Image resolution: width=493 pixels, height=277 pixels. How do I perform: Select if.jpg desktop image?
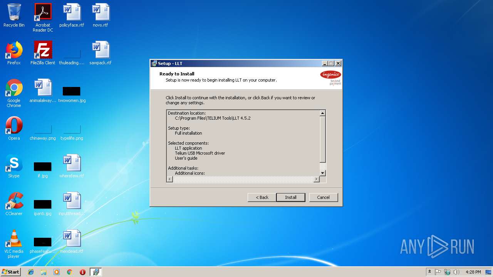tap(43, 170)
